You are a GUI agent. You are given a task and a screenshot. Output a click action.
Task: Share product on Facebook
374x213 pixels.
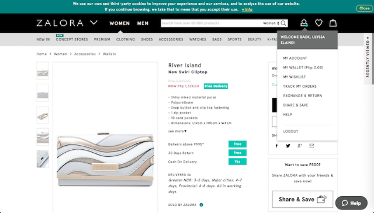[276, 146]
